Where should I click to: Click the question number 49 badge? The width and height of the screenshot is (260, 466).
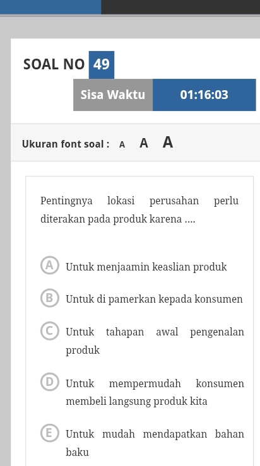pos(102,64)
